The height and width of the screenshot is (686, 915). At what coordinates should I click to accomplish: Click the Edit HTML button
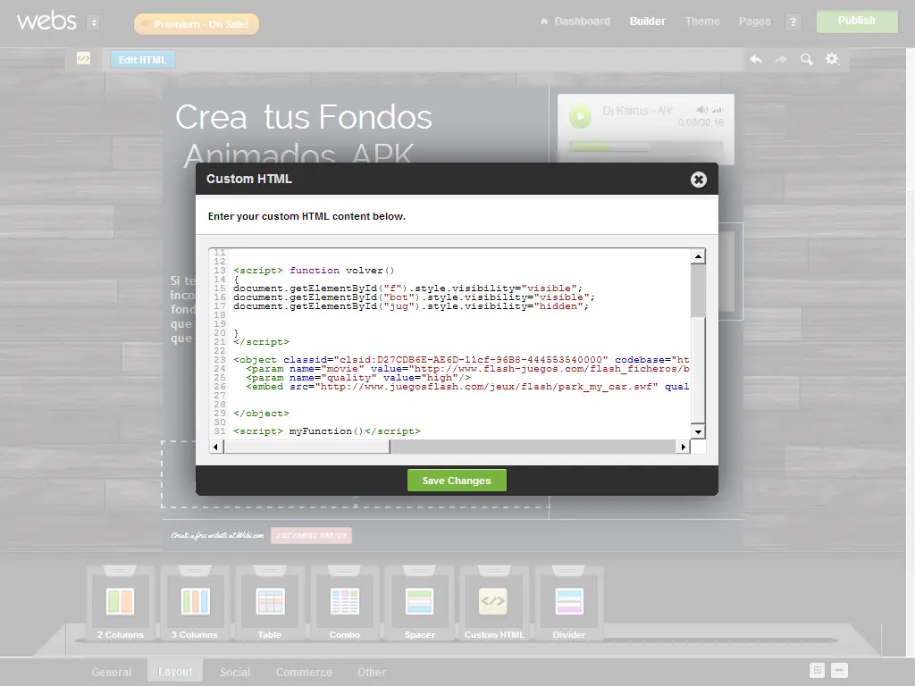(142, 60)
